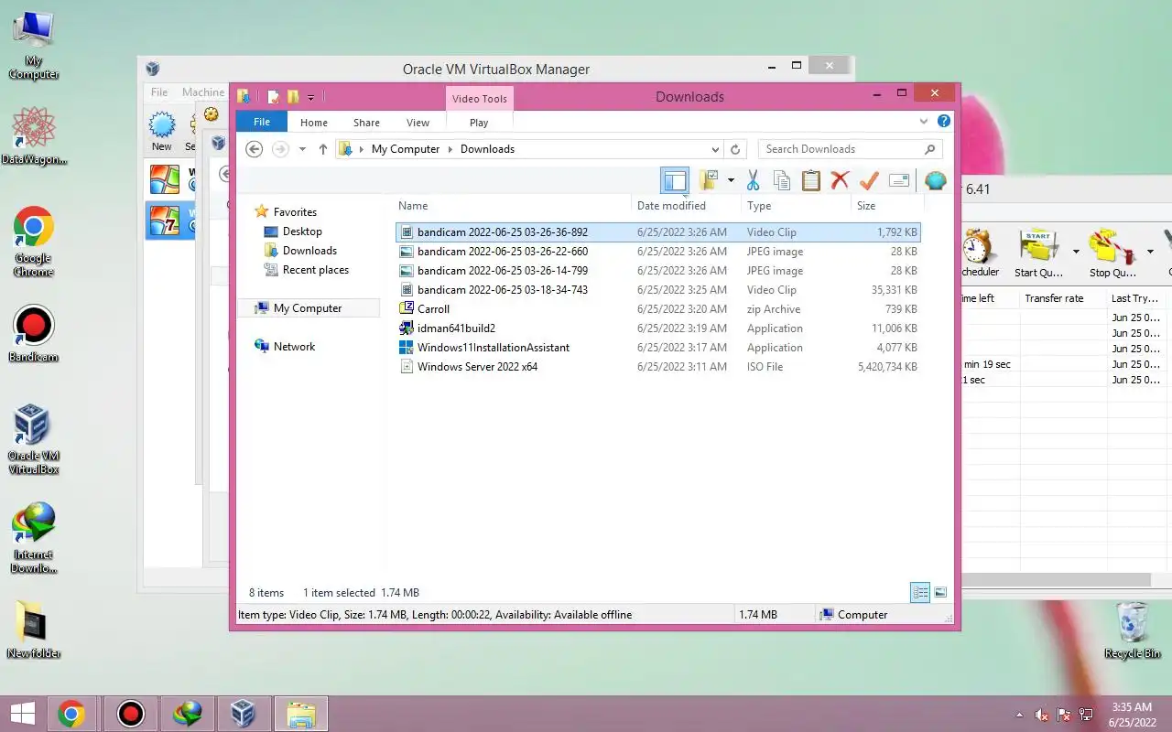Click the Search Downloads field

pos(850,149)
